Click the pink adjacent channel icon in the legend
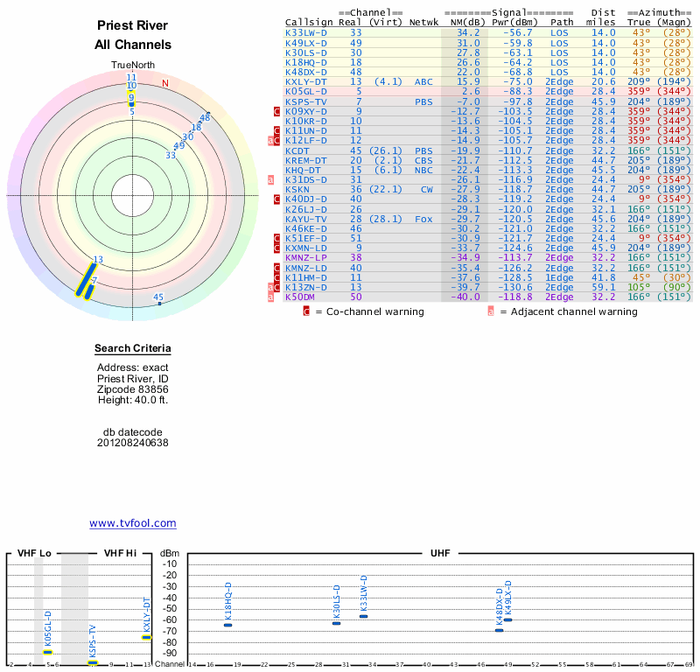Image resolution: width=700 pixels, height=672 pixels. pos(491,311)
